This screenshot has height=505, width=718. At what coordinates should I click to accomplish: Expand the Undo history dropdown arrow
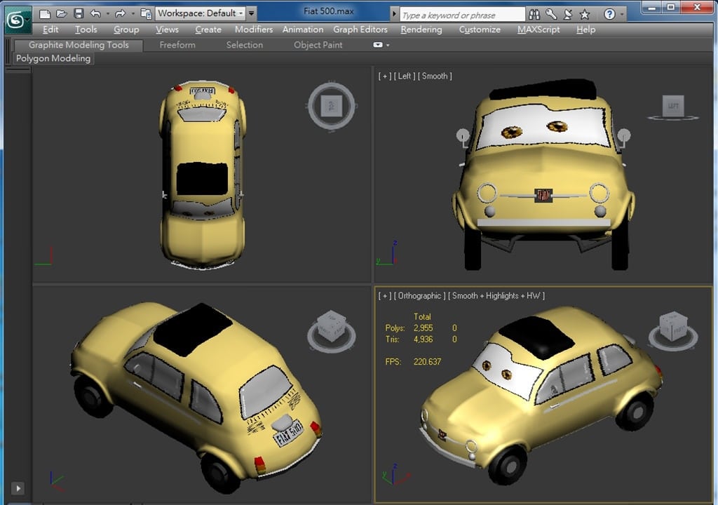(107, 13)
